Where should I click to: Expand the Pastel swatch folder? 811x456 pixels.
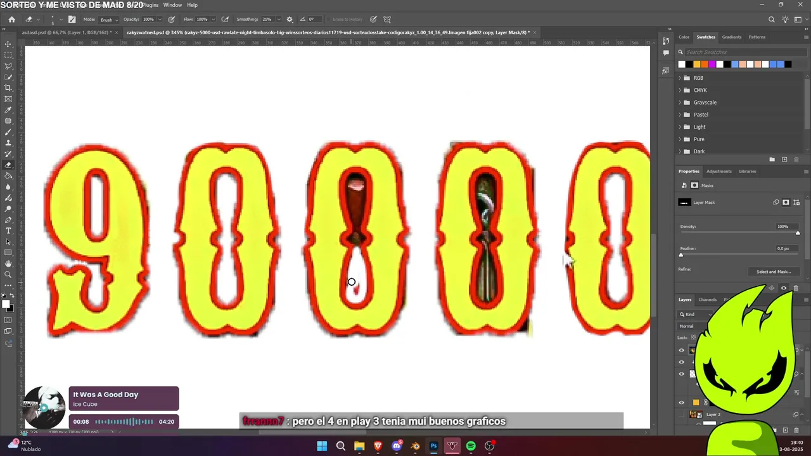tap(680, 115)
